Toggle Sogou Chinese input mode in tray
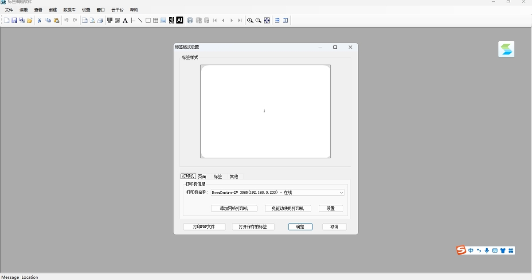The image size is (532, 280). pos(471,250)
